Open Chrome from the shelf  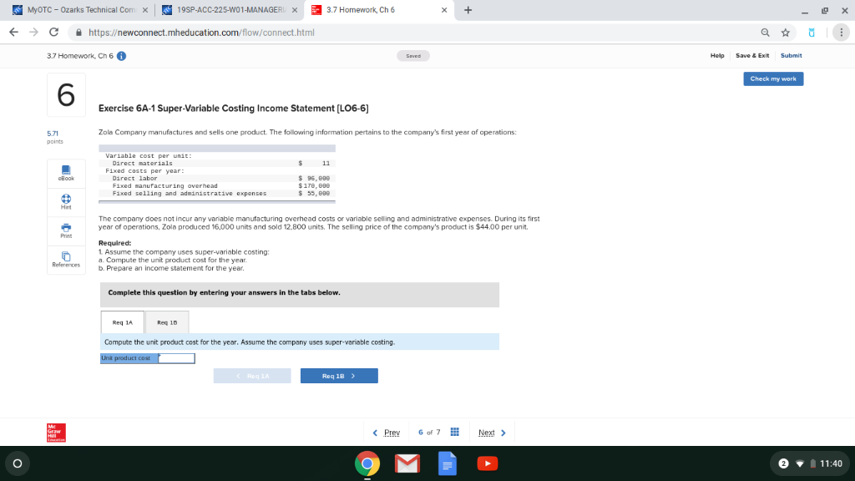click(x=367, y=463)
